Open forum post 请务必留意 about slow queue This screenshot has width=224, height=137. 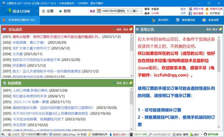pos(57,37)
